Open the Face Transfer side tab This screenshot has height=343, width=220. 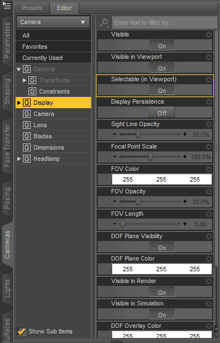pyautogui.click(x=7, y=146)
